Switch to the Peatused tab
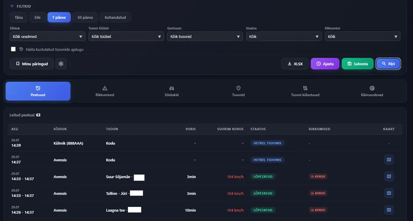 (x=38, y=91)
